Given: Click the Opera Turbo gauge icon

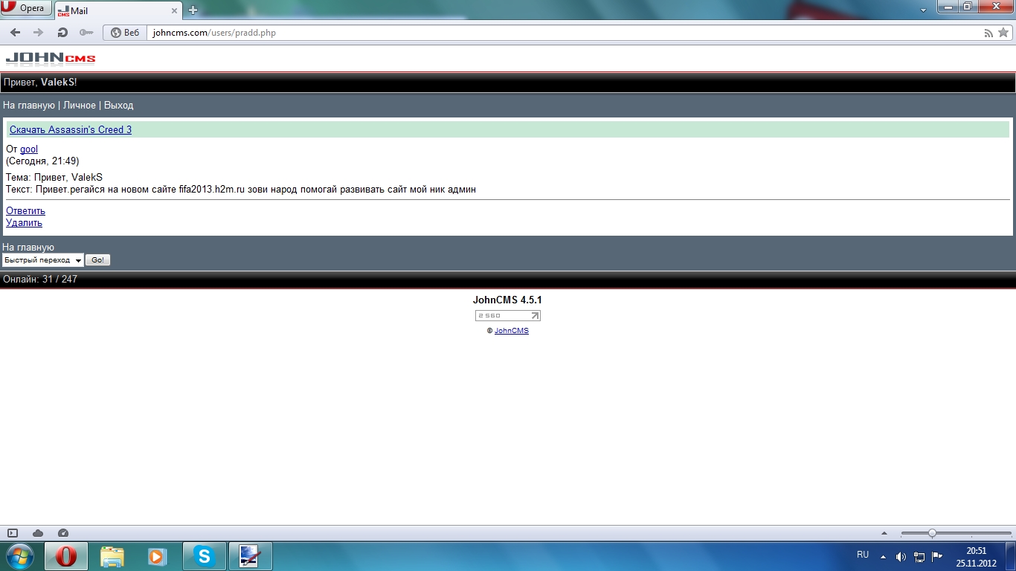Looking at the screenshot, I should (63, 533).
